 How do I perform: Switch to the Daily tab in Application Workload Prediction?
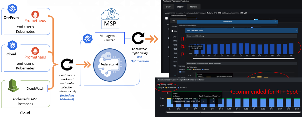tap(168, 7)
